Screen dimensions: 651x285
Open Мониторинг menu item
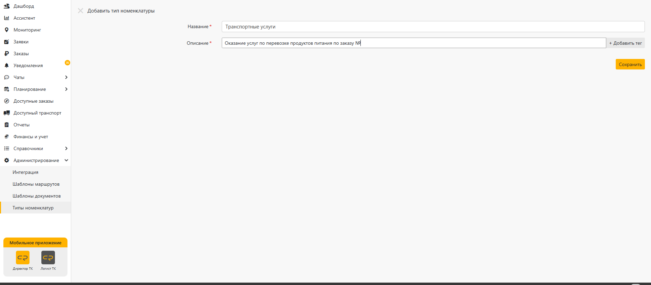click(x=35, y=30)
